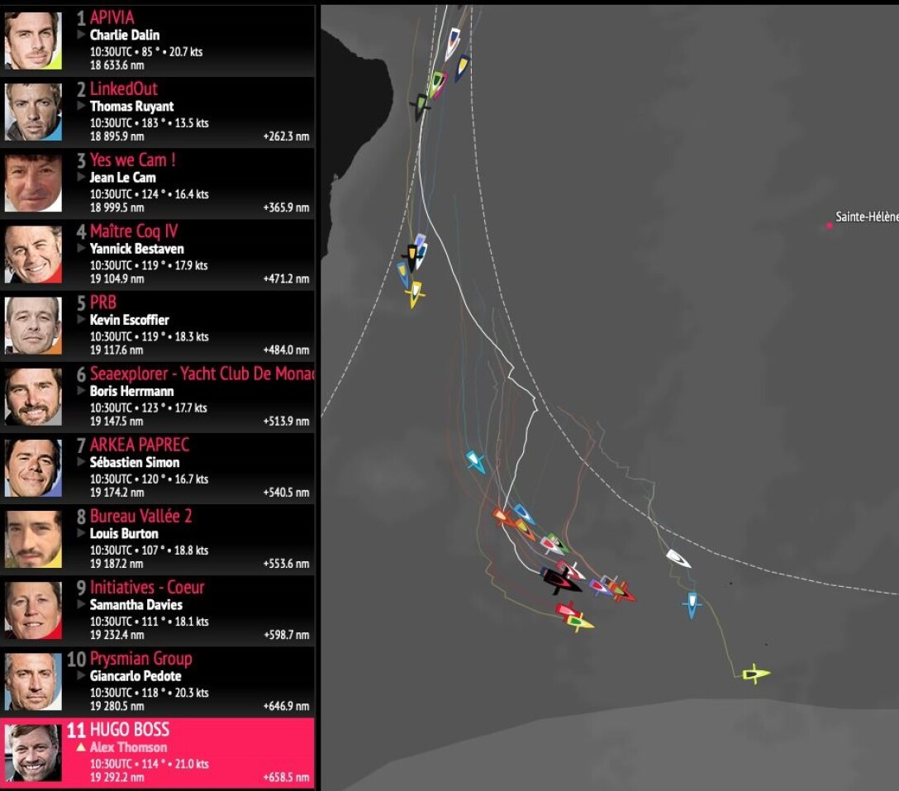The height and width of the screenshot is (791, 899).
Task: Click Alex Thomson's photo in the highlighted row
Action: 33,753
